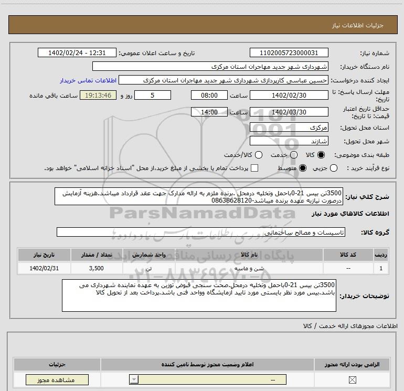Click the نام کالا column header
The image size is (404, 391).
[x=249, y=255]
